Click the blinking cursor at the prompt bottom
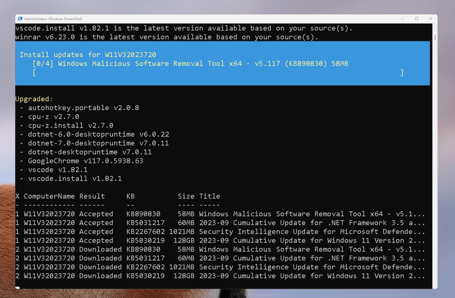 [17, 288]
